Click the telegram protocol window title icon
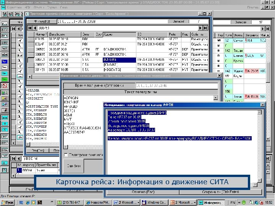Image resolution: width=275 pixels, height=206 pixels. click(x=27, y=14)
